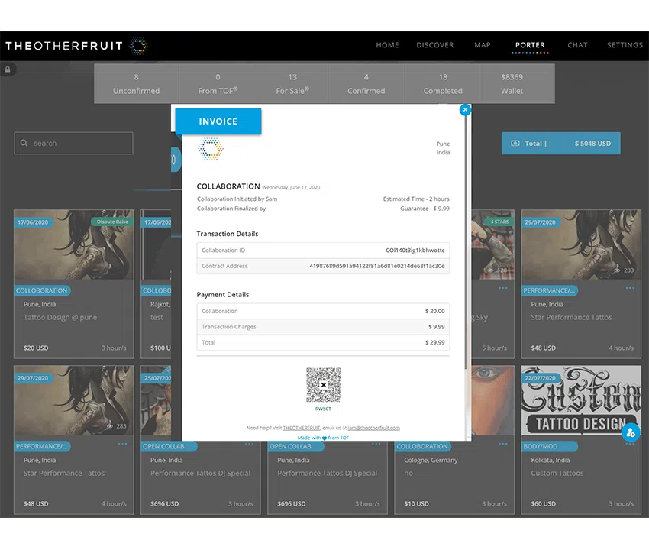Click the Pune India address in invoice

pos(443,148)
